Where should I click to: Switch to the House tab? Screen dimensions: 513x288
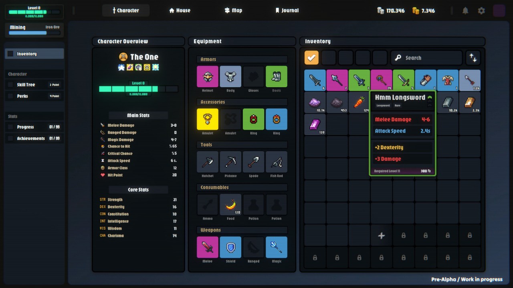(180, 10)
